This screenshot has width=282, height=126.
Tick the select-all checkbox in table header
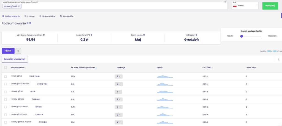click(x=6, y=68)
